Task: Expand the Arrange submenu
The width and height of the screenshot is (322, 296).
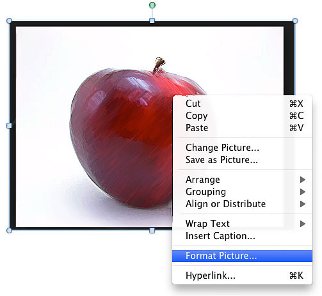Action: [242, 180]
